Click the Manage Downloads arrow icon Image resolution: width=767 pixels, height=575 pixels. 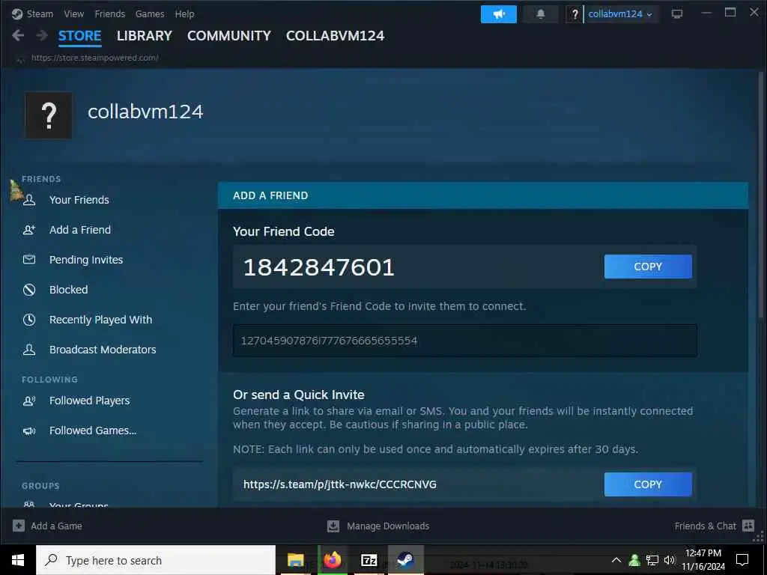coord(333,526)
